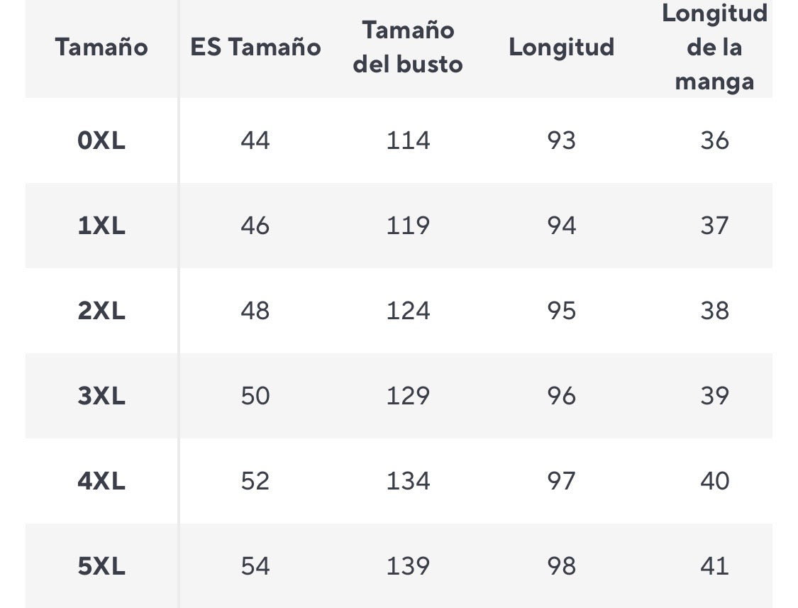Select the 3XL size row label
The image size is (798, 608).
point(101,396)
